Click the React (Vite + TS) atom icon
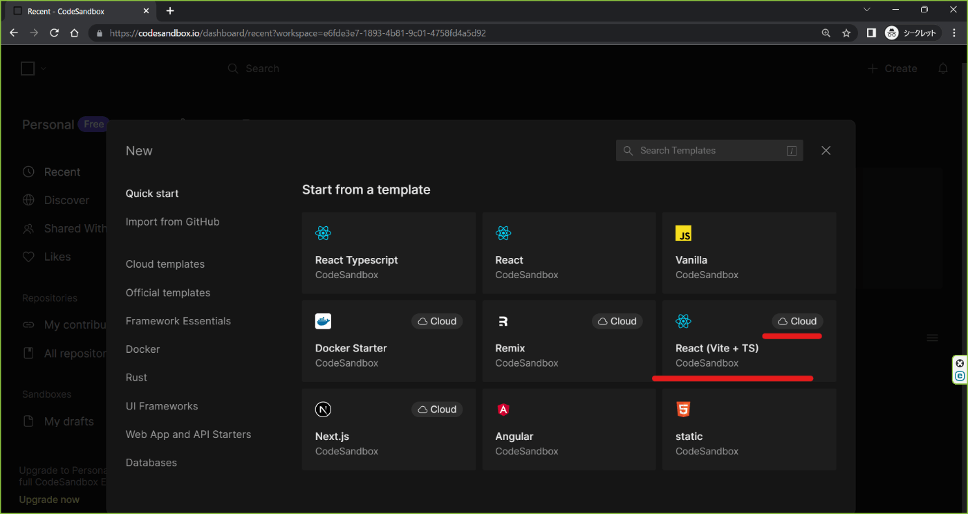The width and height of the screenshot is (968, 514). coord(683,321)
